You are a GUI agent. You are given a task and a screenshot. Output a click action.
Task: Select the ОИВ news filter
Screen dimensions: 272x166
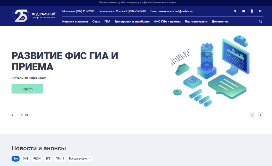(x=25, y=159)
